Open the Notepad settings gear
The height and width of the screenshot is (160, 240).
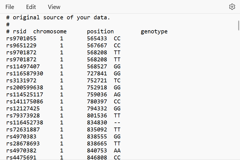pyautogui.click(x=232, y=7)
